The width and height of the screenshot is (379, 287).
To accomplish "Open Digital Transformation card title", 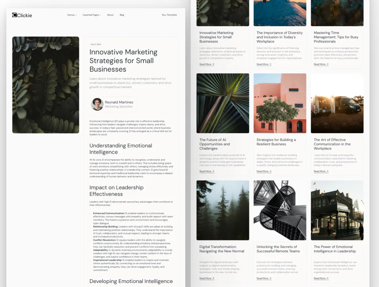I will click(222, 249).
